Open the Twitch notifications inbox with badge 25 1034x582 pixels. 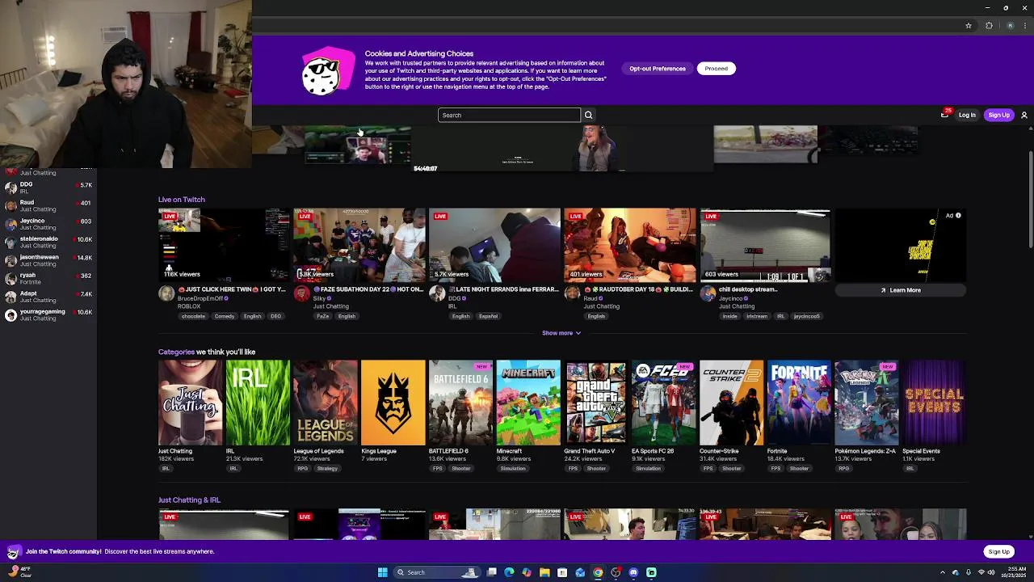(944, 114)
